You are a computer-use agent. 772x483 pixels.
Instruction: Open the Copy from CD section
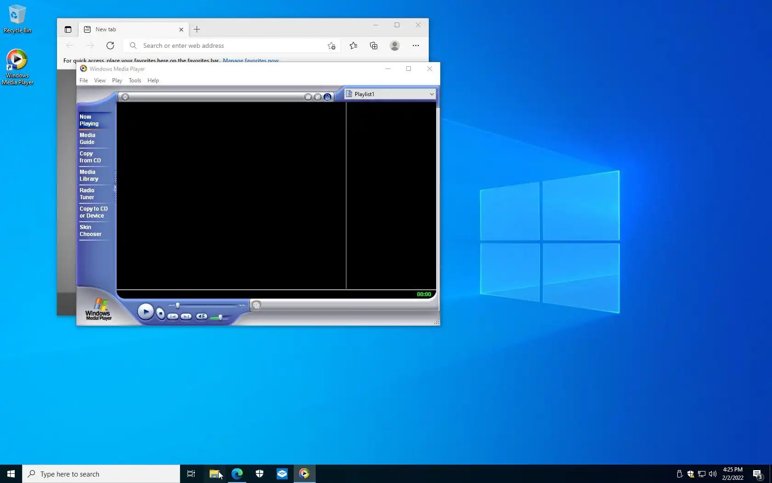[95, 157]
